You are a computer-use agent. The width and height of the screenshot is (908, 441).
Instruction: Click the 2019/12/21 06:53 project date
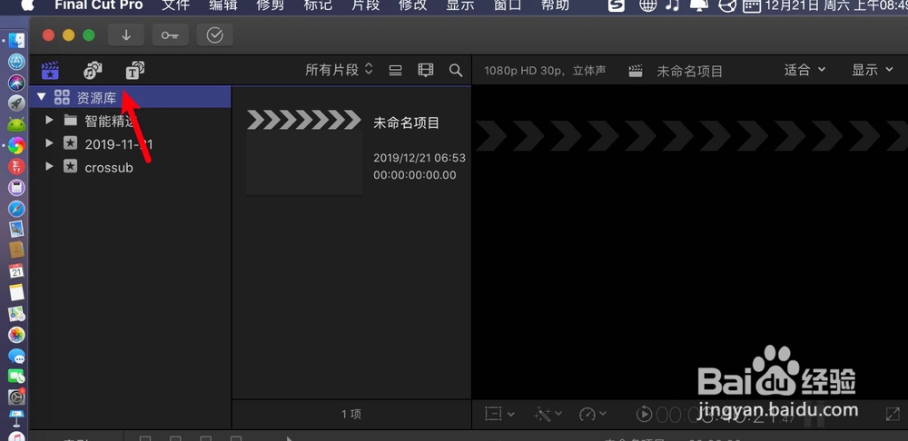pyautogui.click(x=419, y=157)
